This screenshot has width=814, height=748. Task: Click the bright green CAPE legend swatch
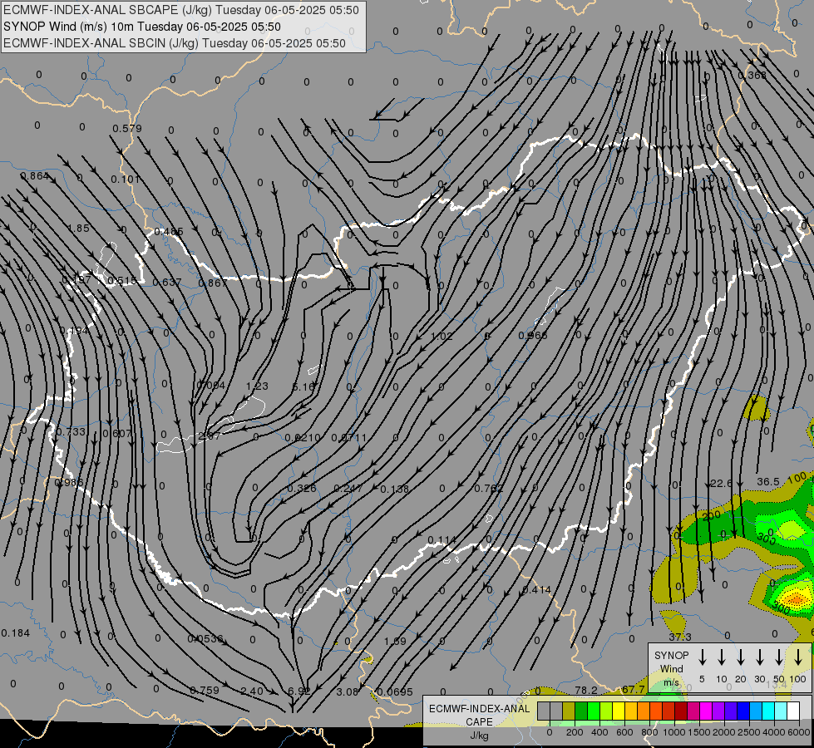[x=594, y=711]
